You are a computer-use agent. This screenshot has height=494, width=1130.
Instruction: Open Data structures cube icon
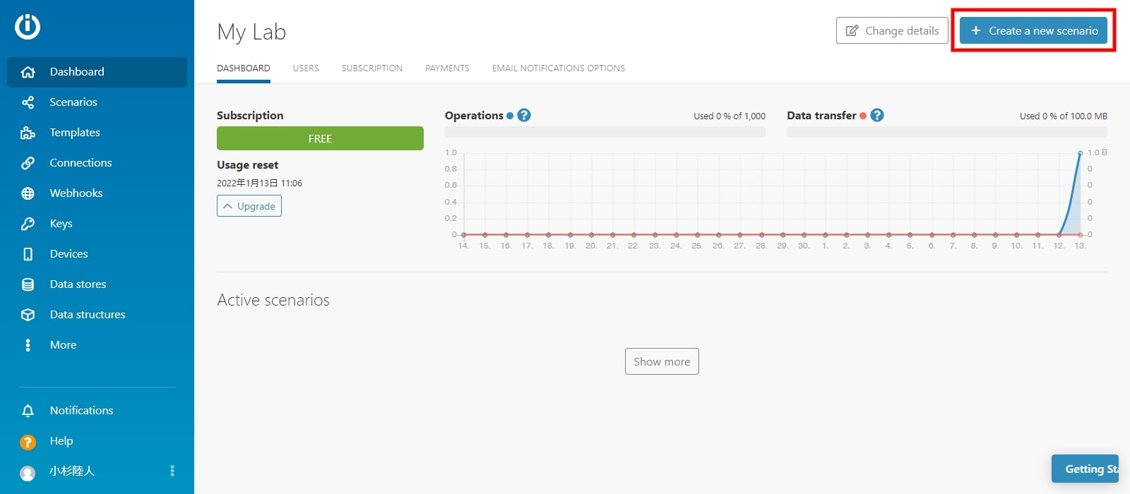28,315
